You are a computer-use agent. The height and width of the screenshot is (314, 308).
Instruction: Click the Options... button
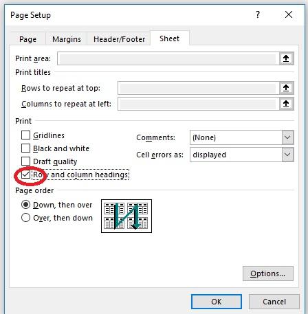[268, 273]
